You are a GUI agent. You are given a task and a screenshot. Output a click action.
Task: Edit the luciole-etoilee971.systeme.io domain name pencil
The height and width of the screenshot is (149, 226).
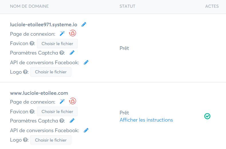coord(84,25)
